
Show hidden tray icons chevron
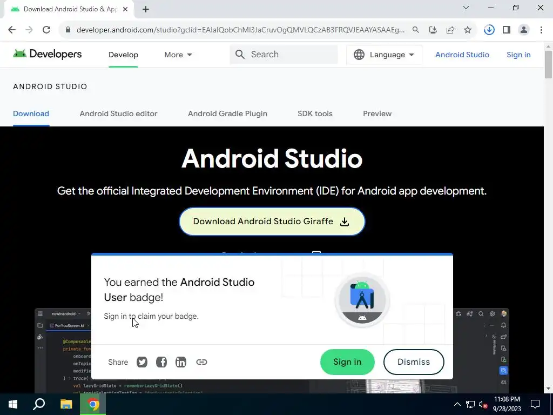point(457,404)
